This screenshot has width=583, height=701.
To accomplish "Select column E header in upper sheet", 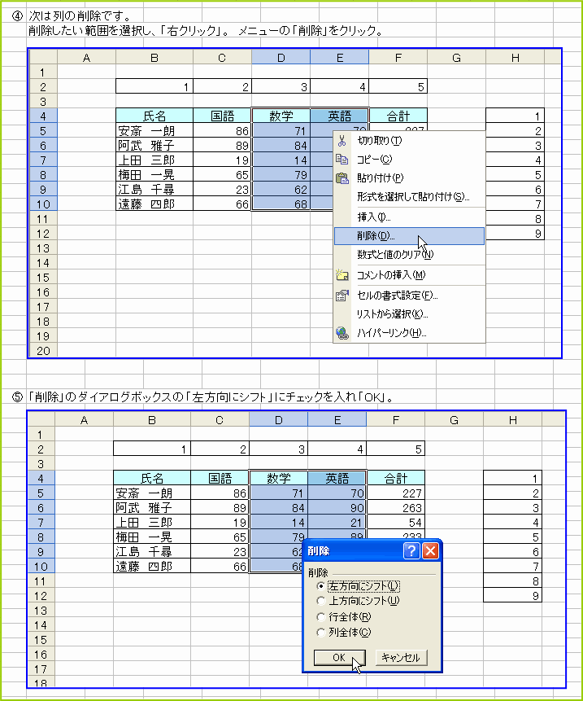I will tap(340, 57).
